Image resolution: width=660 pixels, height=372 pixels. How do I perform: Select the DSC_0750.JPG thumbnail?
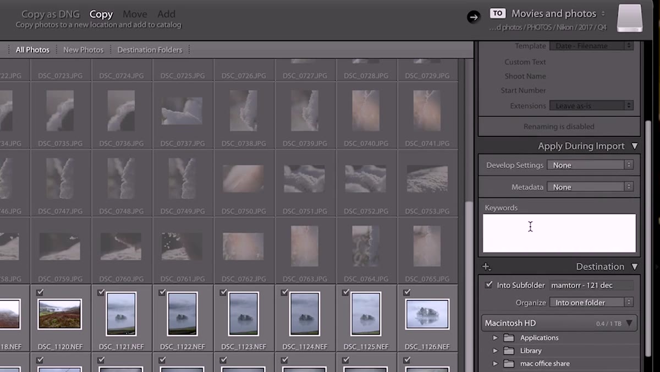click(243, 179)
